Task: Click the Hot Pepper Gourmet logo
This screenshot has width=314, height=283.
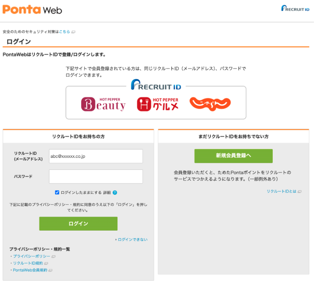Action: 158,104
